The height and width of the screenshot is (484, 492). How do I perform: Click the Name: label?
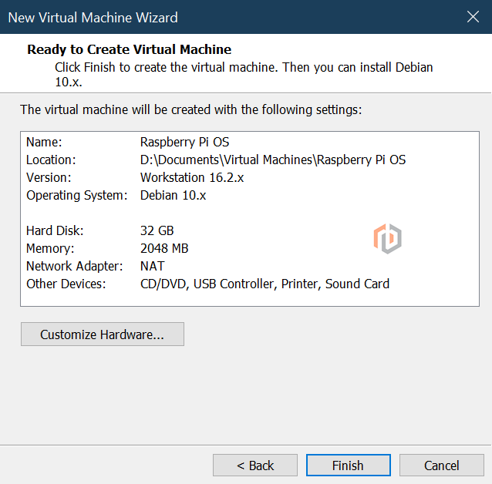click(x=44, y=142)
